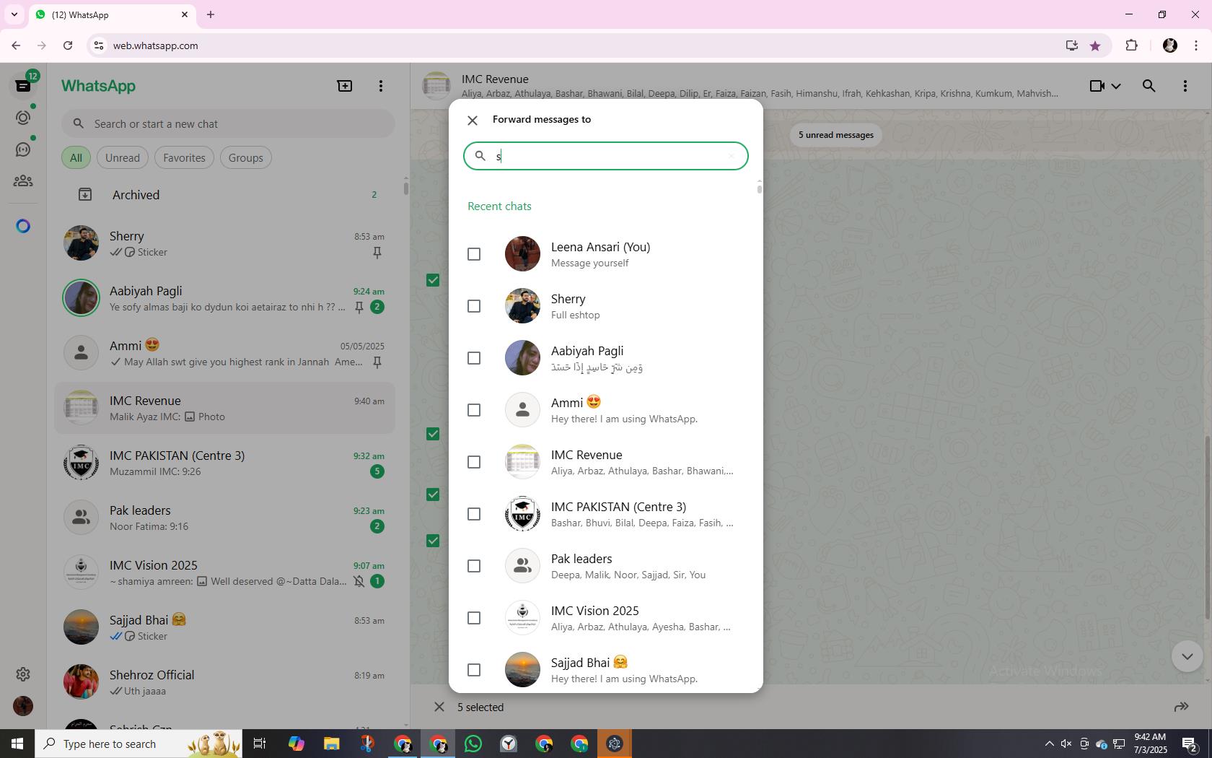Open Meta AI circle icon
1212x758 pixels.
click(23, 227)
